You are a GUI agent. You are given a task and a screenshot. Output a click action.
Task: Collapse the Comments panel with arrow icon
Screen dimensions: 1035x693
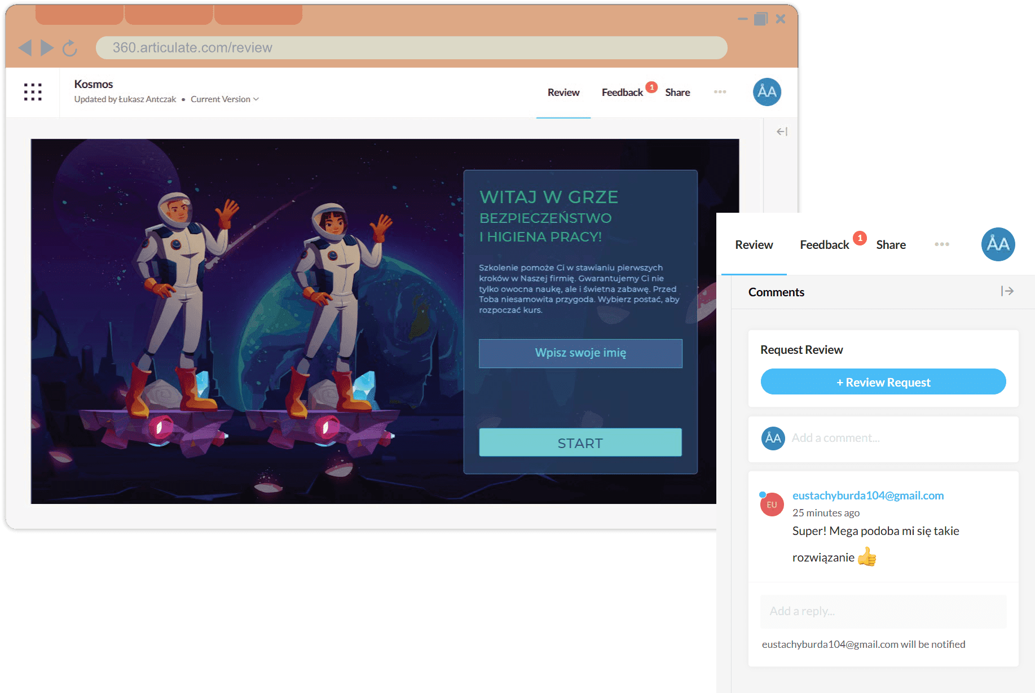coord(1007,291)
